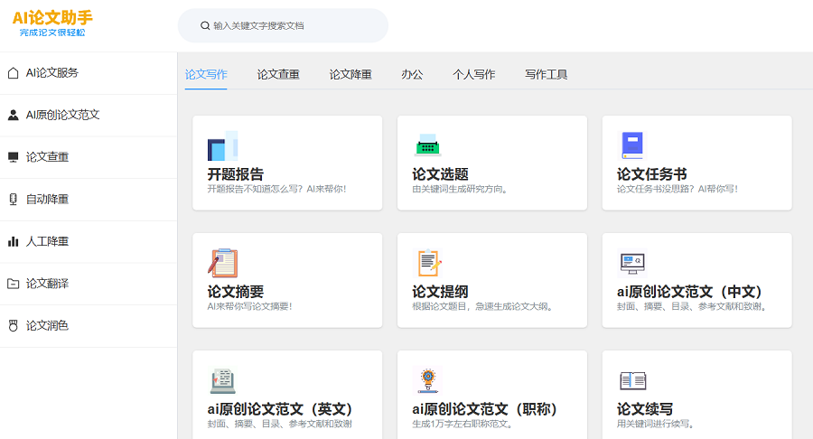Viewport: 813px width, 439px height.
Task: Select 人工降重 in the sidebar
Action: pyautogui.click(x=89, y=241)
